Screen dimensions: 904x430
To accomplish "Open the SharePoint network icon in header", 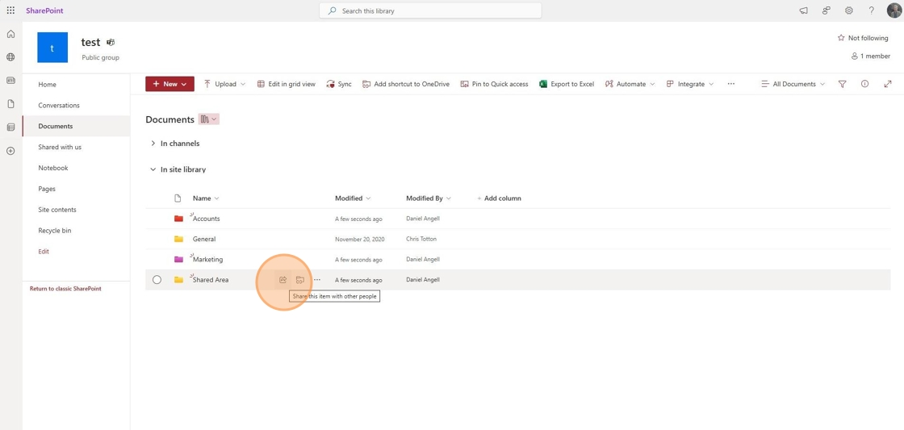I will (827, 10).
